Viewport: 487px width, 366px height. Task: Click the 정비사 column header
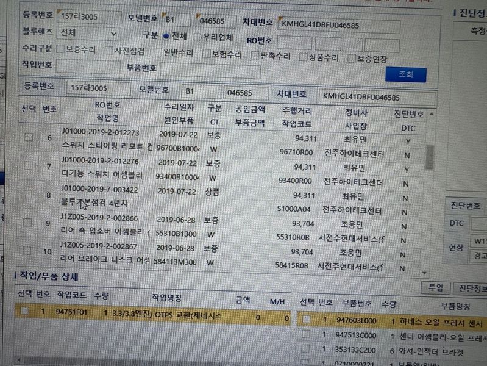click(356, 113)
